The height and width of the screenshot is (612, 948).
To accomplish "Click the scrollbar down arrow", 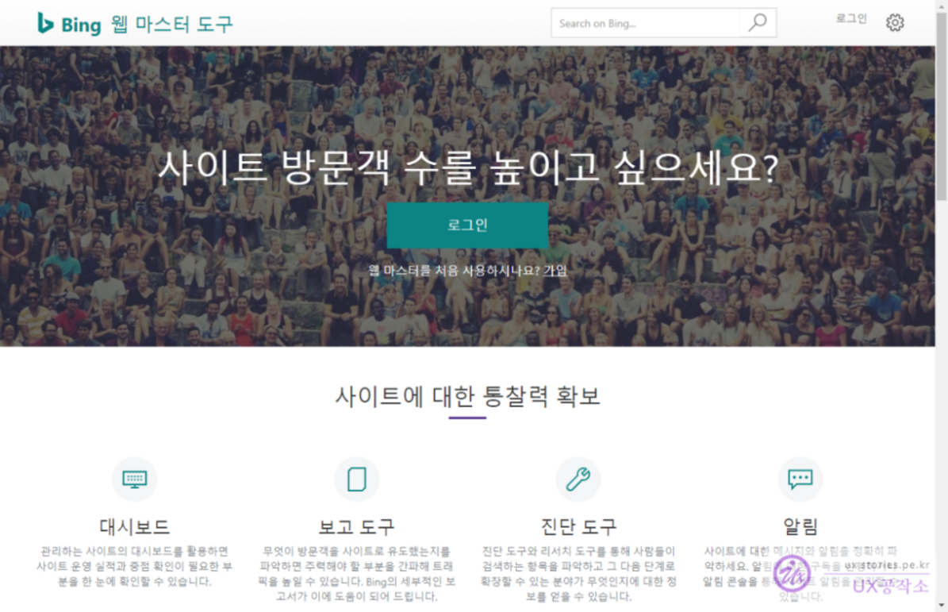I will (942, 605).
